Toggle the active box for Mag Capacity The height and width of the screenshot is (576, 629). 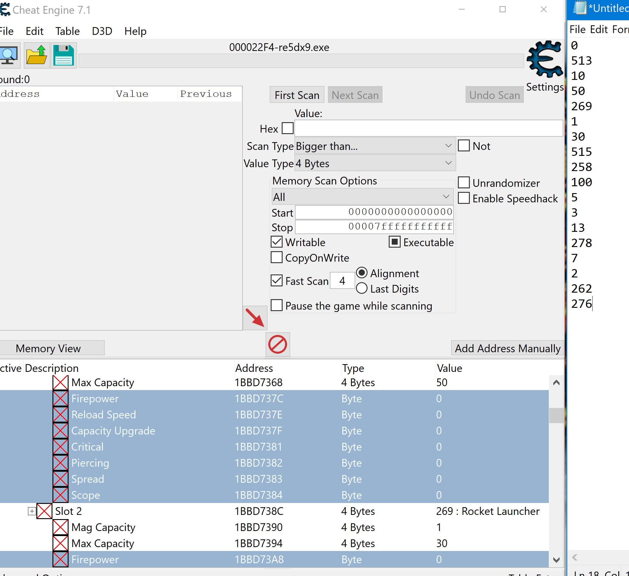click(60, 527)
